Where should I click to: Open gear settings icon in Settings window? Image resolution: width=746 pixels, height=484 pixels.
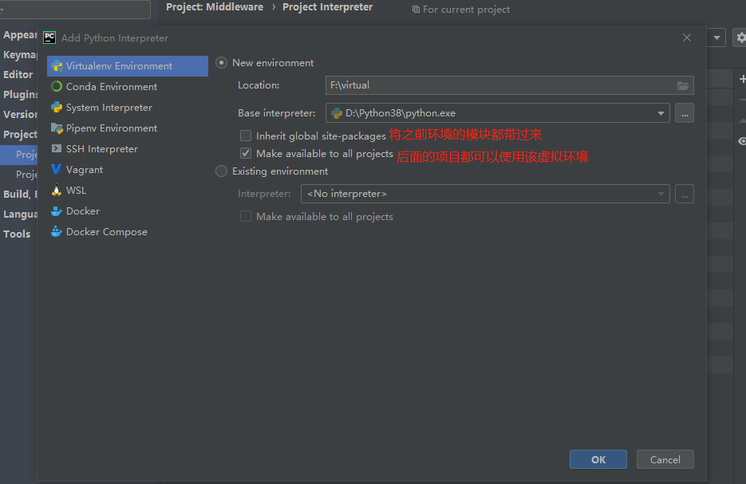click(x=740, y=37)
